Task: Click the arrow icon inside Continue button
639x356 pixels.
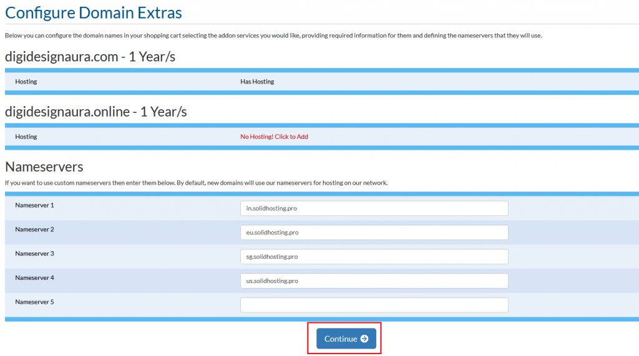Action: point(364,339)
